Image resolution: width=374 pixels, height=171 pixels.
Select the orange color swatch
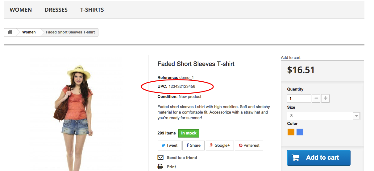[291, 132]
